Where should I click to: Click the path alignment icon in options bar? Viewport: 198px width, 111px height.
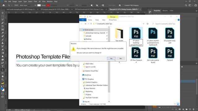coord(97,6)
